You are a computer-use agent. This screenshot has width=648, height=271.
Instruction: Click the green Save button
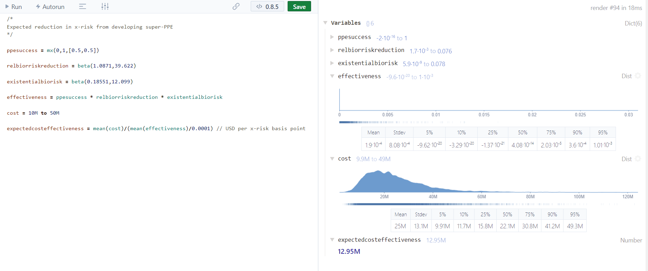[299, 7]
